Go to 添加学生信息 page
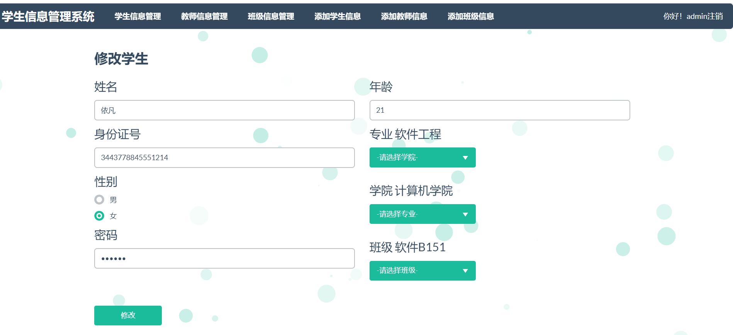 tap(338, 16)
